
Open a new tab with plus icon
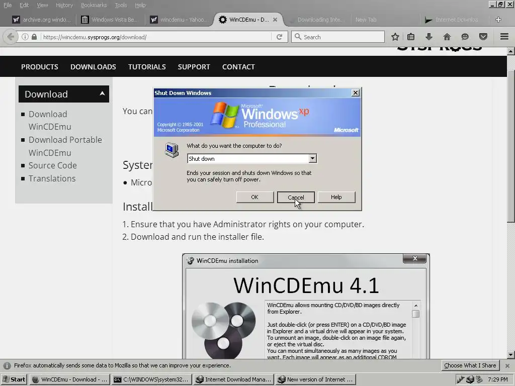coord(498,20)
